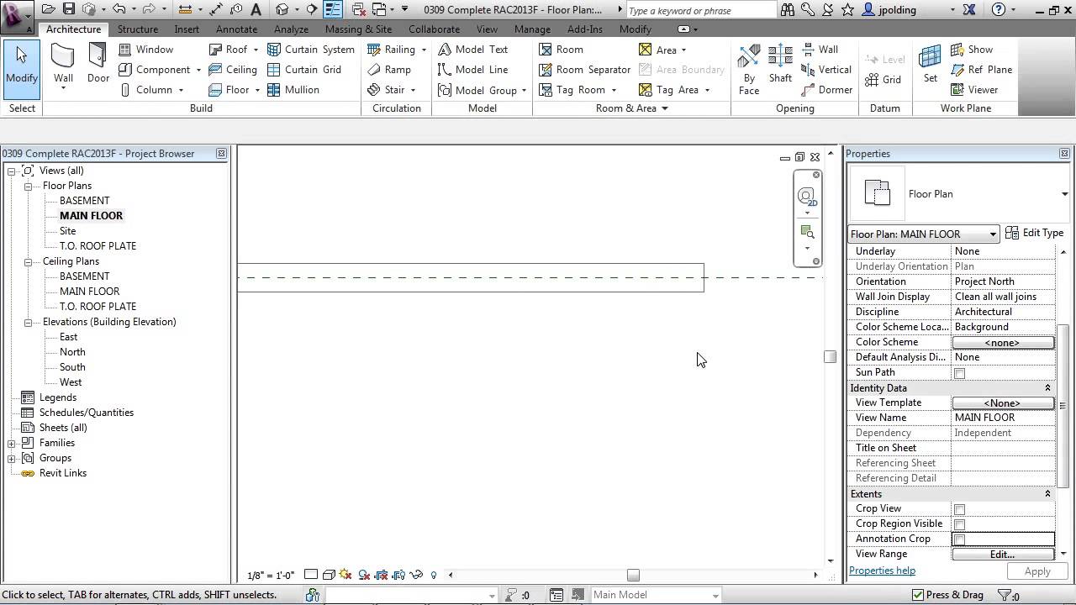Open the Massing & Site tab
This screenshot has height=605, width=1076.
(358, 29)
